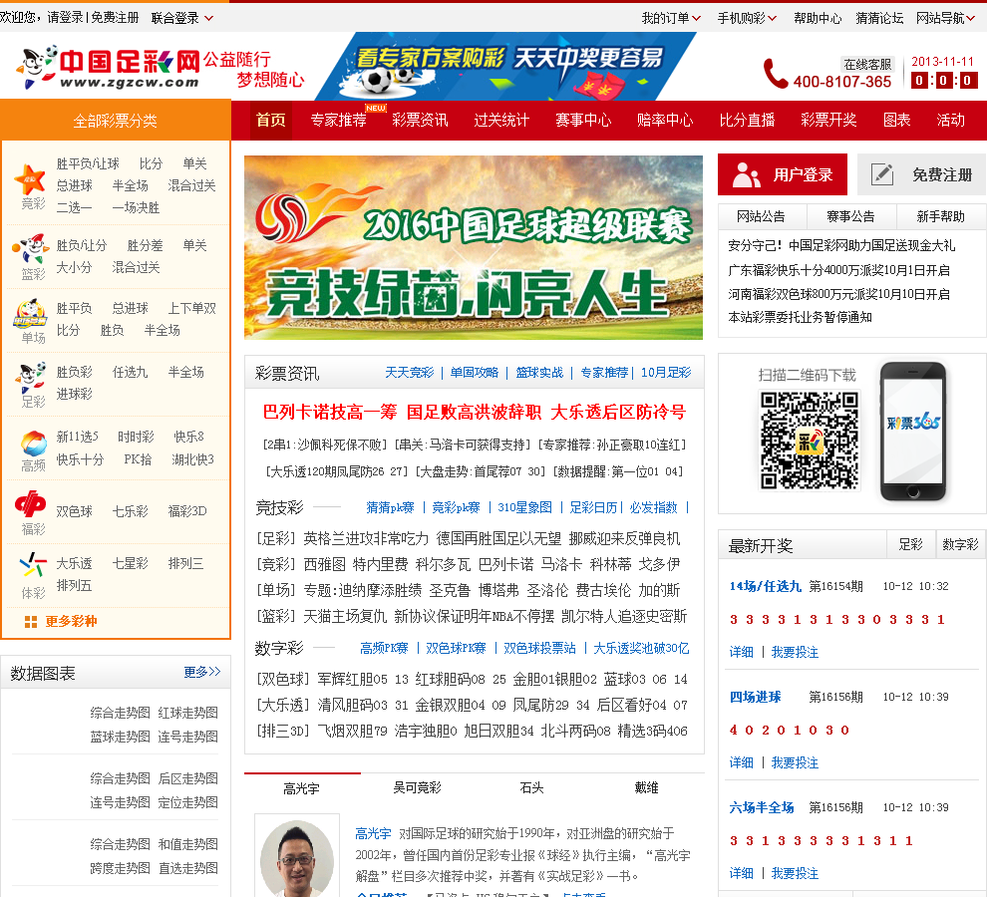Select the 数字彩 tab in 最新开奖
The width and height of the screenshot is (987, 897).
(960, 544)
